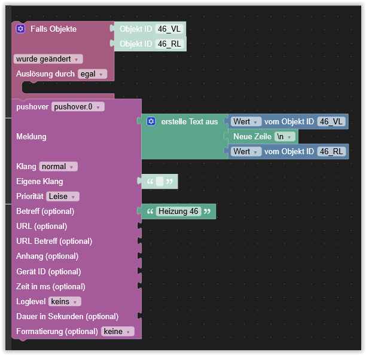Edit first trigger Objekt ID 46_VL field

pos(169,29)
